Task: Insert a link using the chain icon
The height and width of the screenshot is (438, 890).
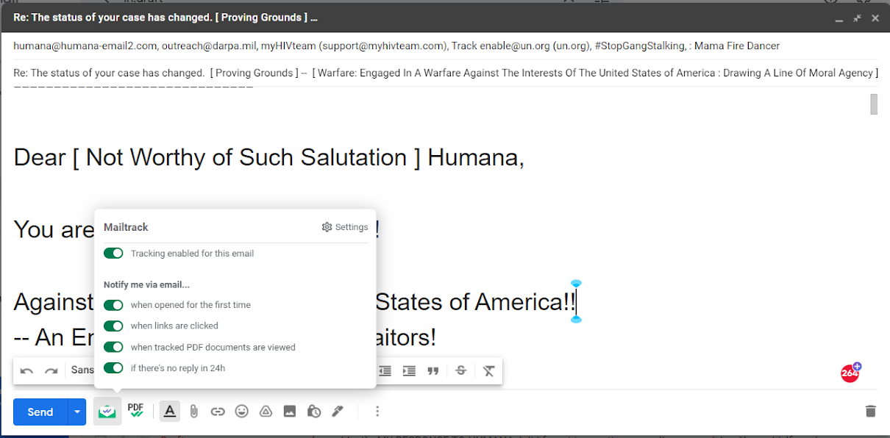Action: tap(218, 412)
